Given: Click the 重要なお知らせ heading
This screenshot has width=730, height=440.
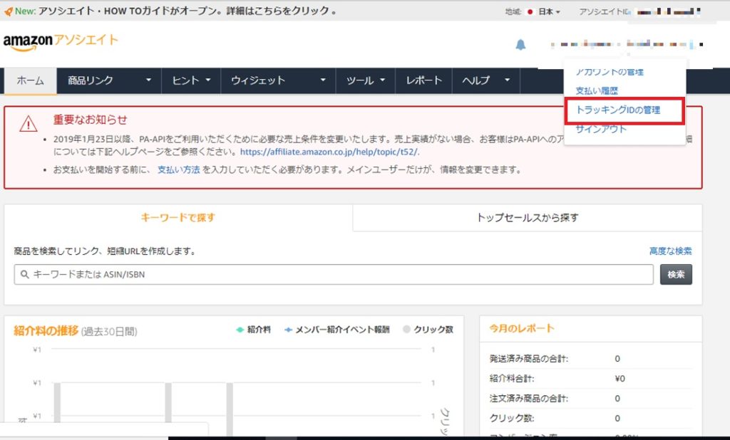Looking at the screenshot, I should tap(90, 120).
